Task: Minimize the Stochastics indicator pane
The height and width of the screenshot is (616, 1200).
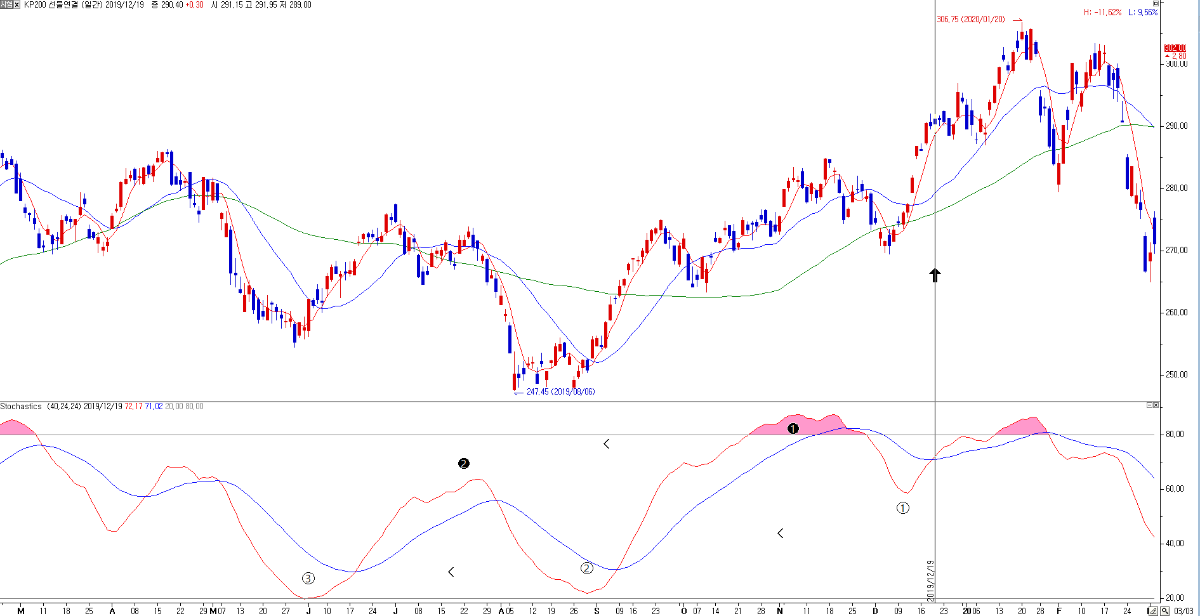Action: coord(1149,405)
